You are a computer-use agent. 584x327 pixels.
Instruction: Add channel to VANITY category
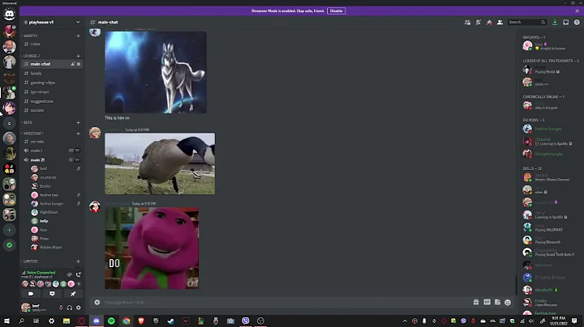tap(78, 36)
